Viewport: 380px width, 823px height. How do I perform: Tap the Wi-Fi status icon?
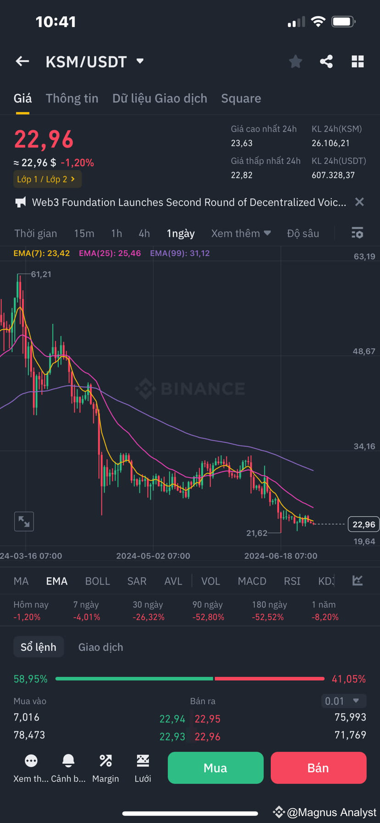point(318,21)
